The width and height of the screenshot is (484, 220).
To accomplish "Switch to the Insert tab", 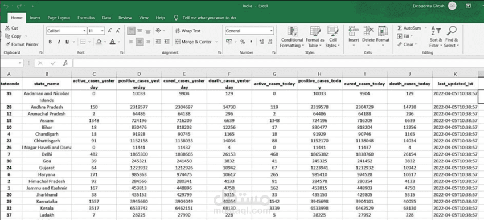I will tap(35, 18).
